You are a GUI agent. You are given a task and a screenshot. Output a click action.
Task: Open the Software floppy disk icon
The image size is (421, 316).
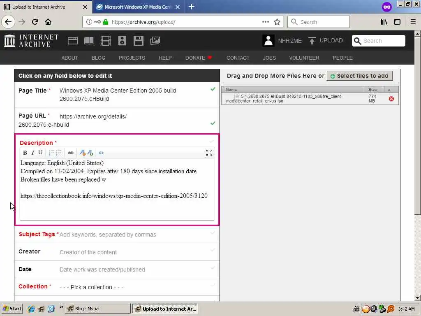pyautogui.click(x=138, y=41)
